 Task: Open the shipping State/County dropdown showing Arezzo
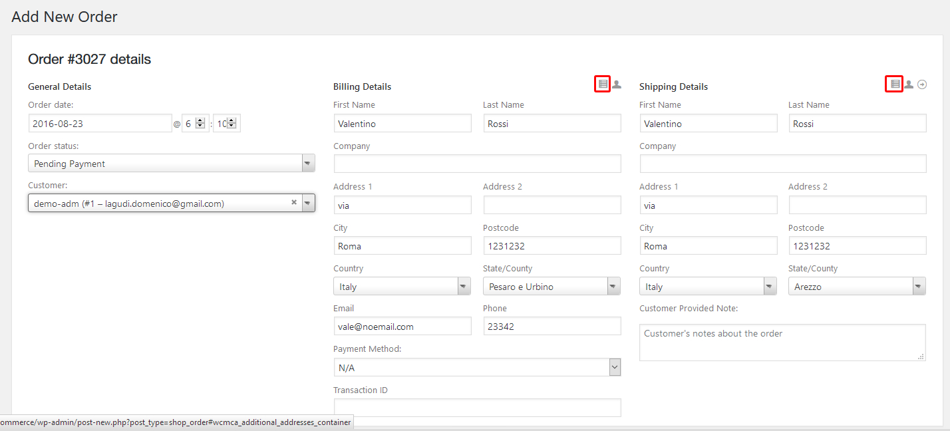point(857,287)
